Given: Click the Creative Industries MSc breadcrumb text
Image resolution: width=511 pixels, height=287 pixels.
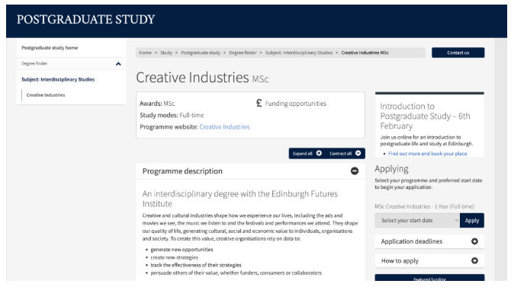Looking at the screenshot, I should pos(365,53).
